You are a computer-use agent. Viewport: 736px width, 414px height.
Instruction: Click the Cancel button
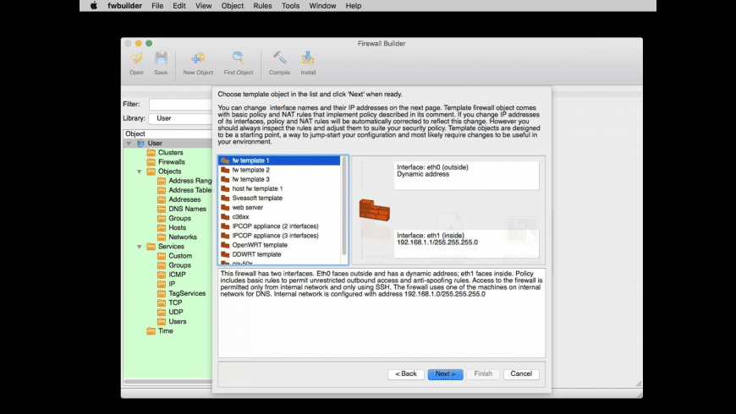tap(521, 374)
